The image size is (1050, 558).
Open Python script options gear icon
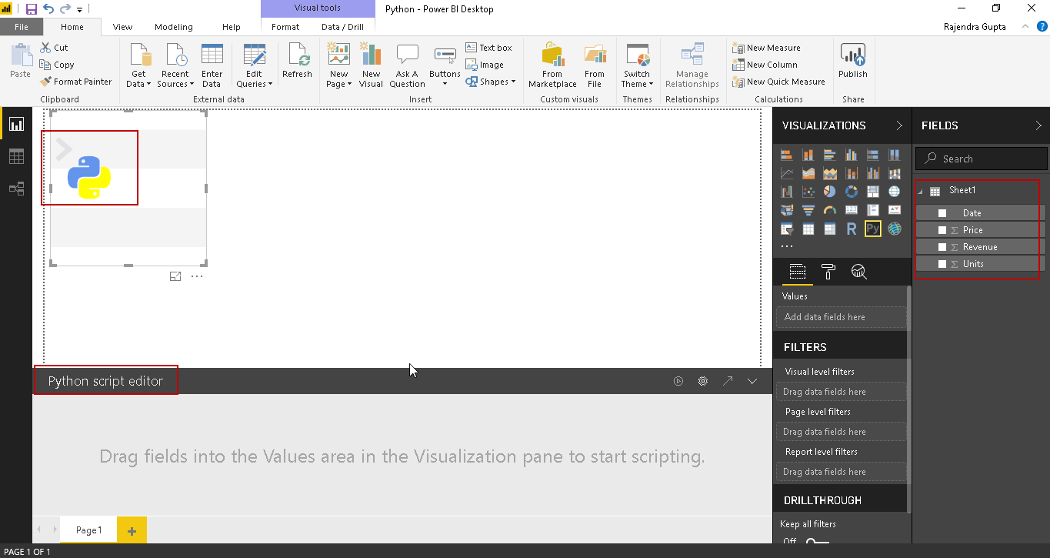[x=702, y=381]
